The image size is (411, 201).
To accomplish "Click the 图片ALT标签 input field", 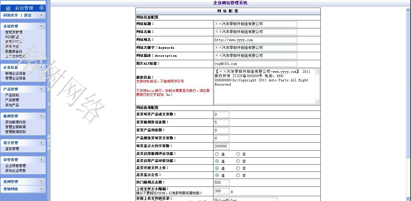I will click(x=256, y=64).
